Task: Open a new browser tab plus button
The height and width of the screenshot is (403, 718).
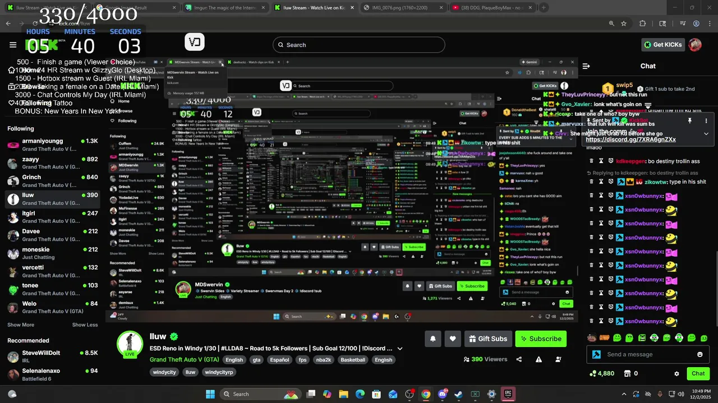Action: coord(544,8)
